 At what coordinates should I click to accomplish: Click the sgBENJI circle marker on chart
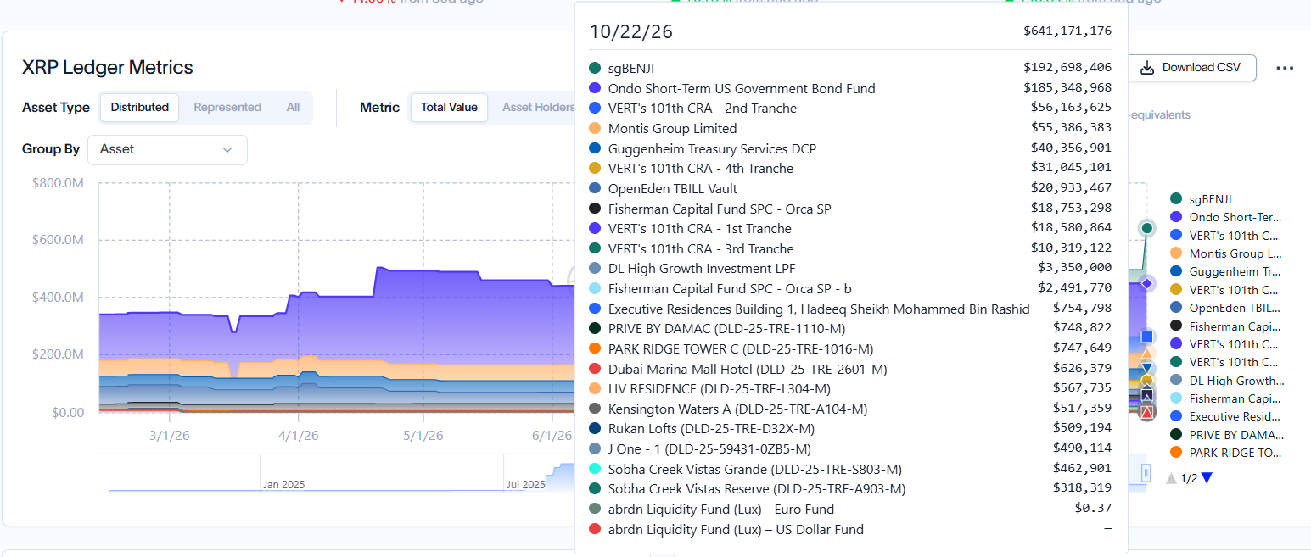point(1146,228)
